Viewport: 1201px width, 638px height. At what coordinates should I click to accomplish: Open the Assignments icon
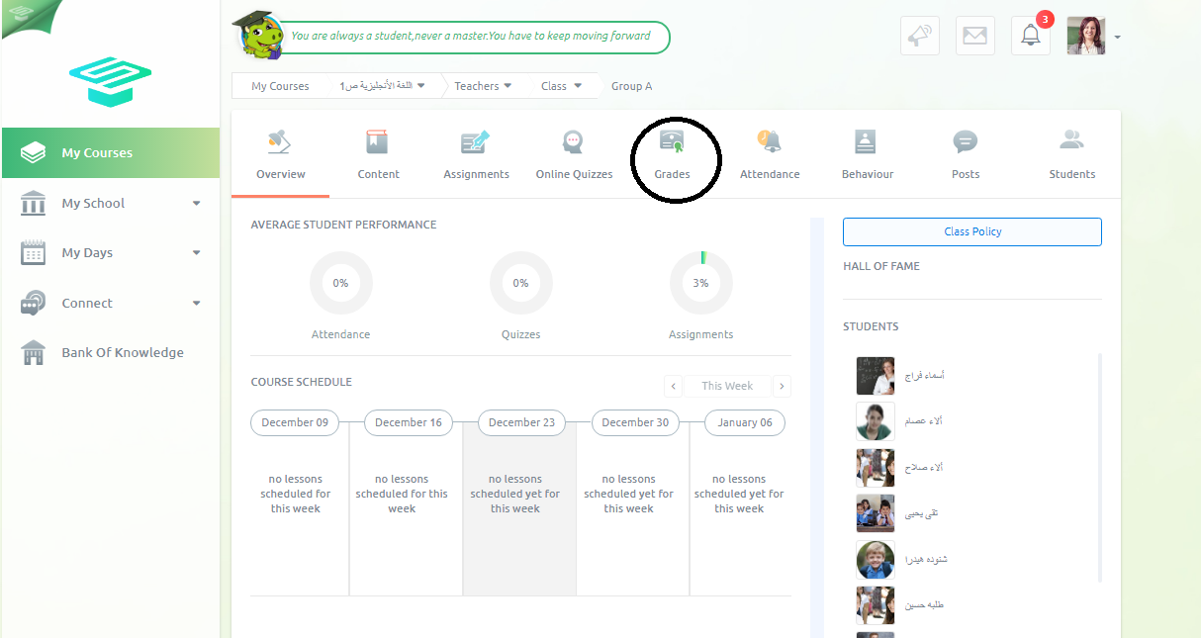tap(475, 142)
